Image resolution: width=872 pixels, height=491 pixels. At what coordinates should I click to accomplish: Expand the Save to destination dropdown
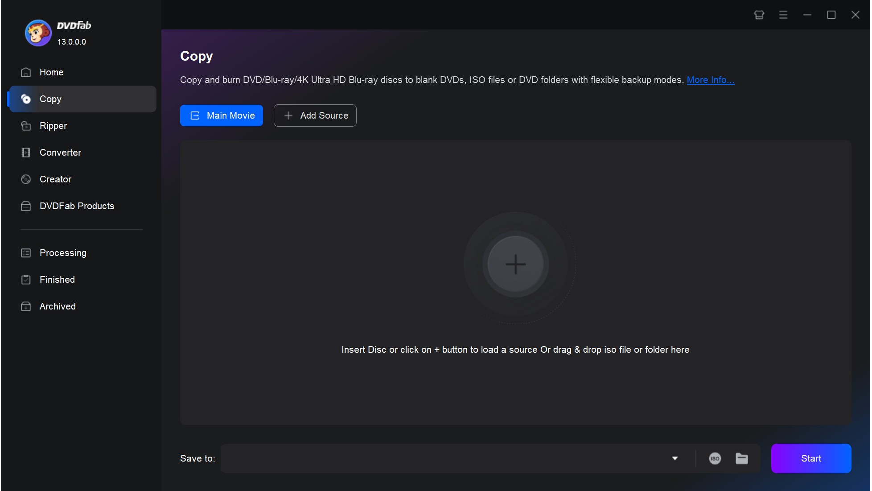pos(675,458)
